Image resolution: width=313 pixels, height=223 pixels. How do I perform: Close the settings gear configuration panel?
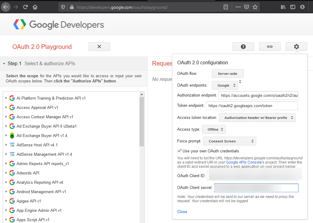pyautogui.click(x=296, y=46)
